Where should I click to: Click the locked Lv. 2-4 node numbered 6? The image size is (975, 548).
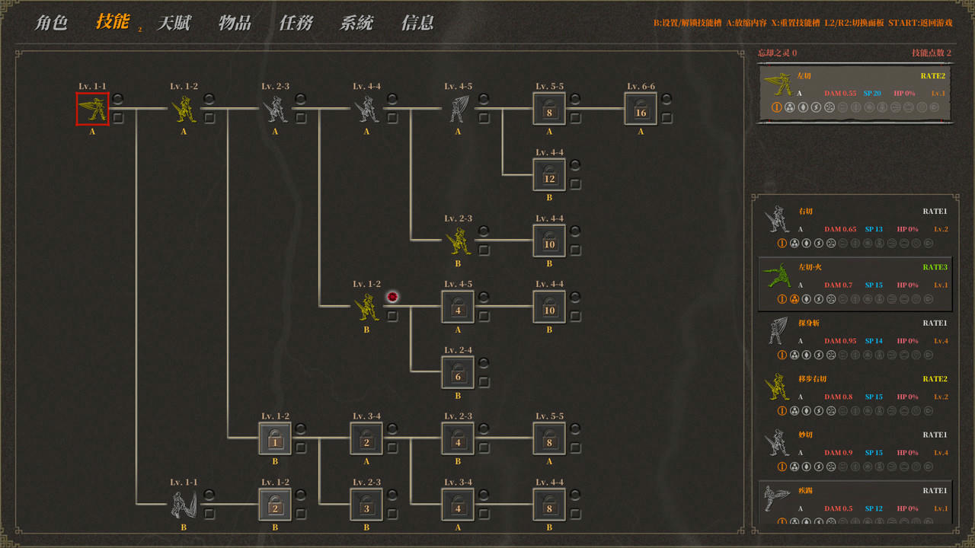coord(458,373)
